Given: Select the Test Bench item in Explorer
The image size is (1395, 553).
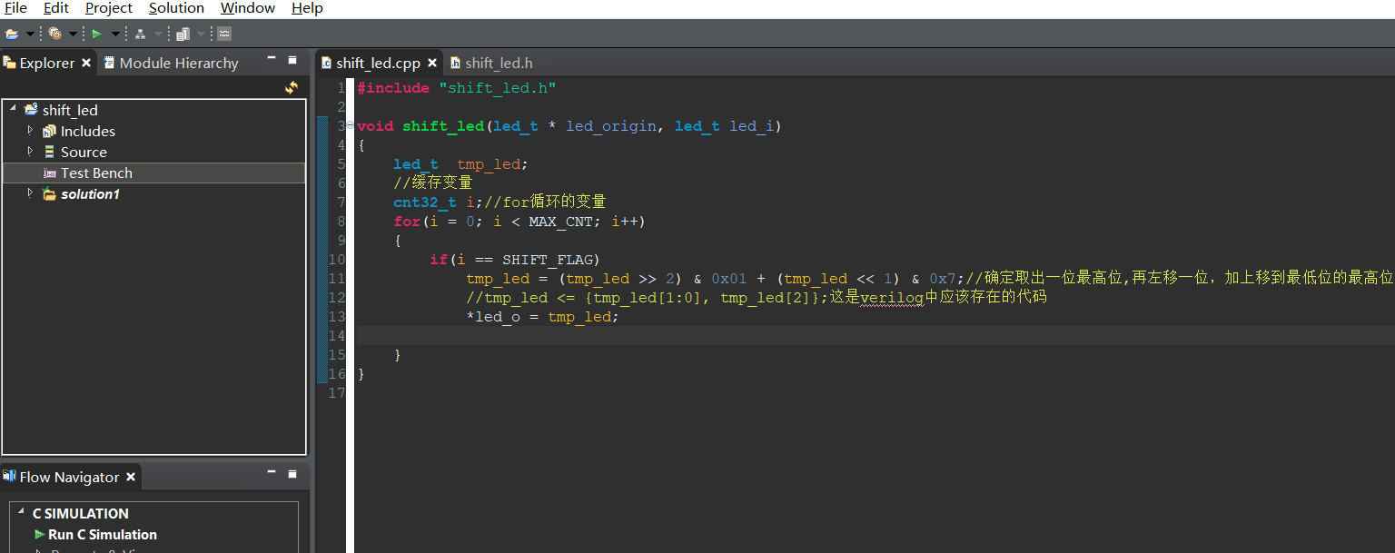Looking at the screenshot, I should tap(96, 173).
